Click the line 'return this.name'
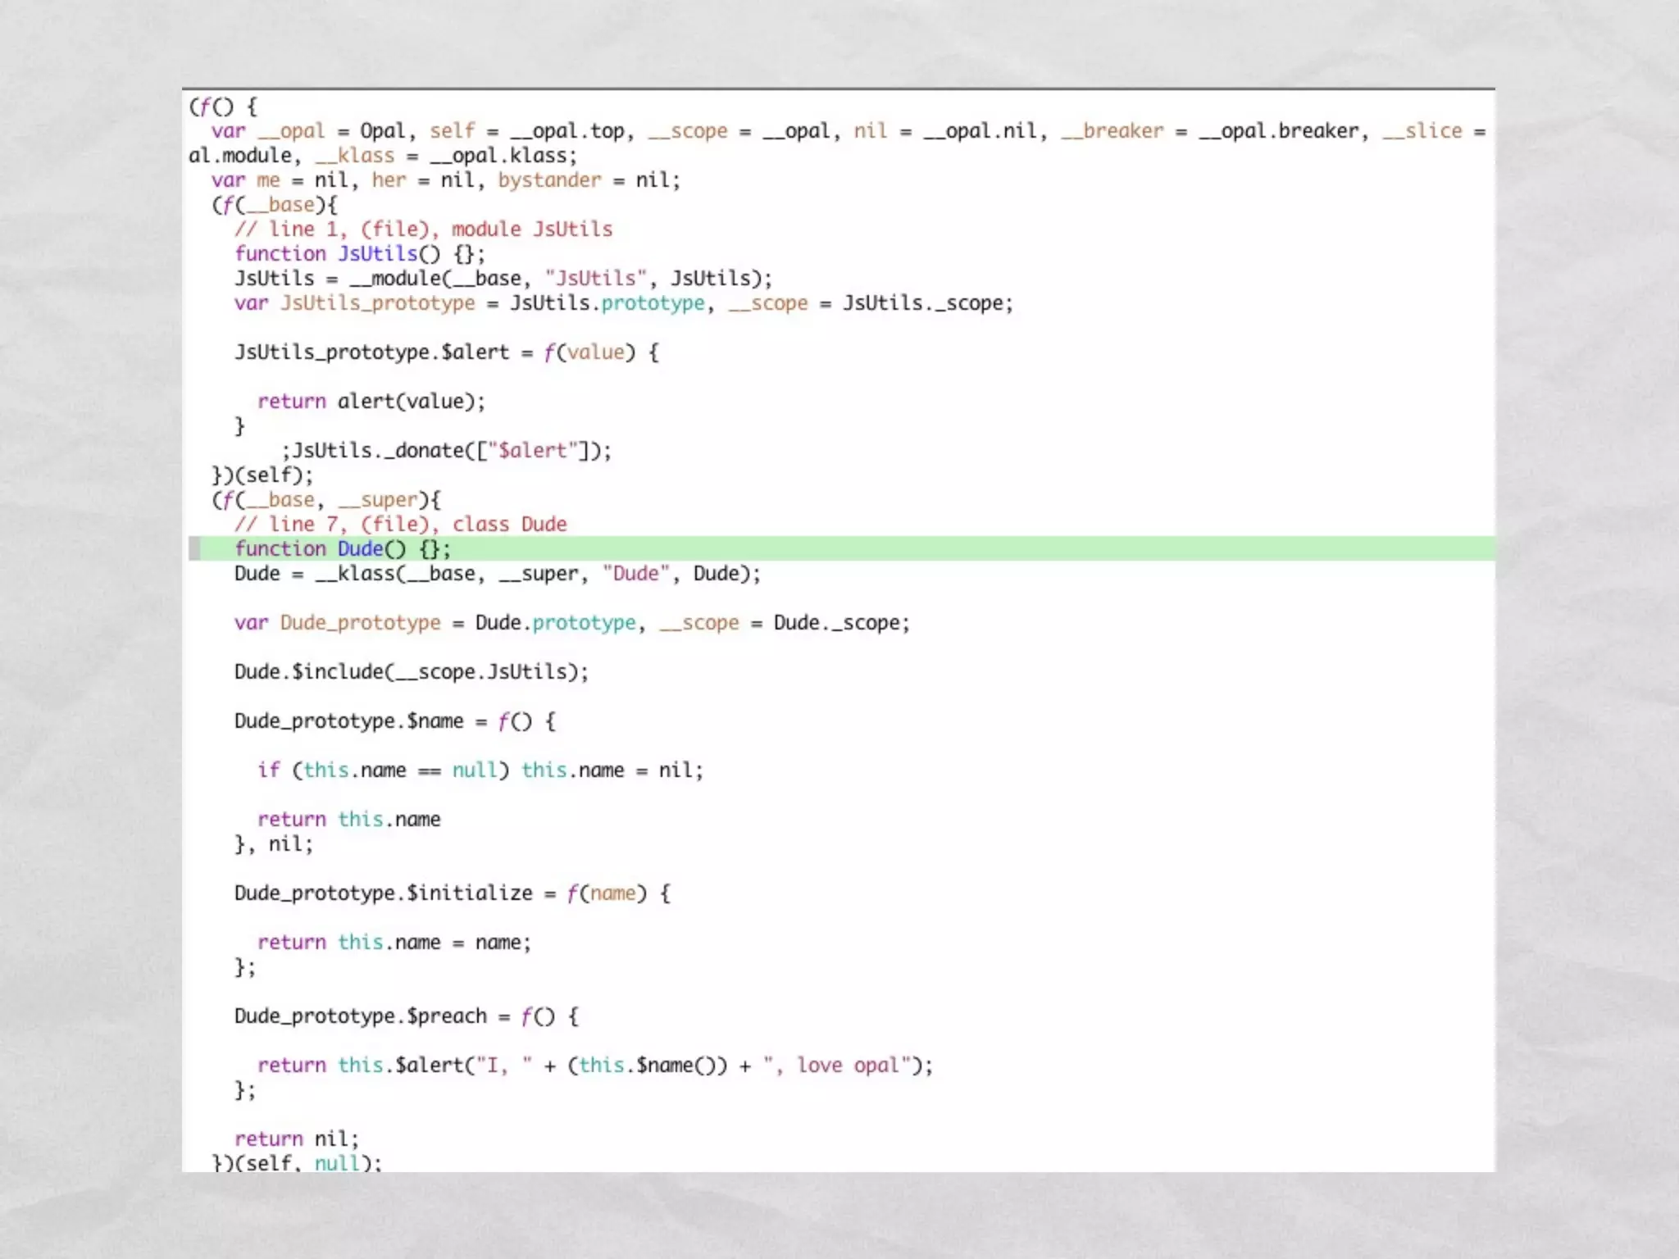Image resolution: width=1679 pixels, height=1259 pixels. pyautogui.click(x=349, y=820)
